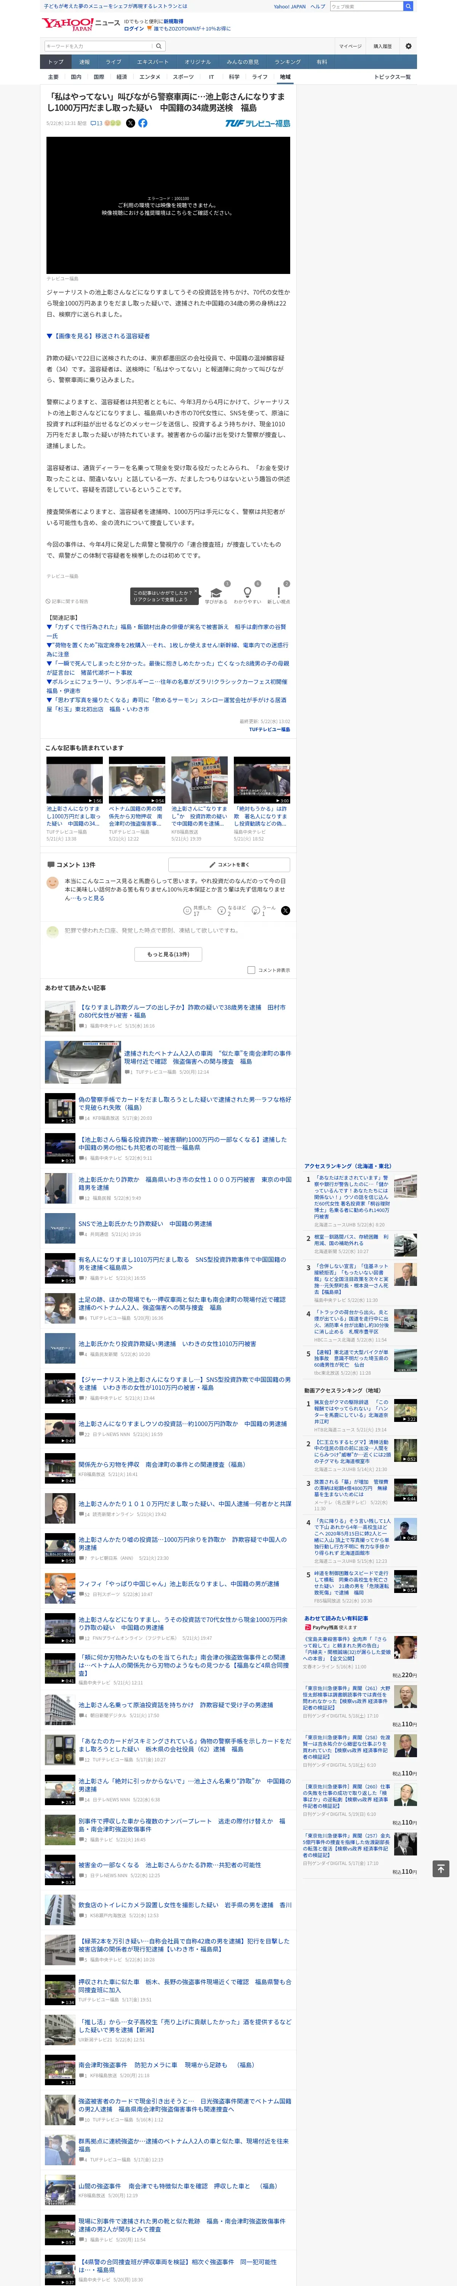React with わかりやすい lightbulb icon
This screenshot has width=457, height=2286.
pyautogui.click(x=247, y=593)
